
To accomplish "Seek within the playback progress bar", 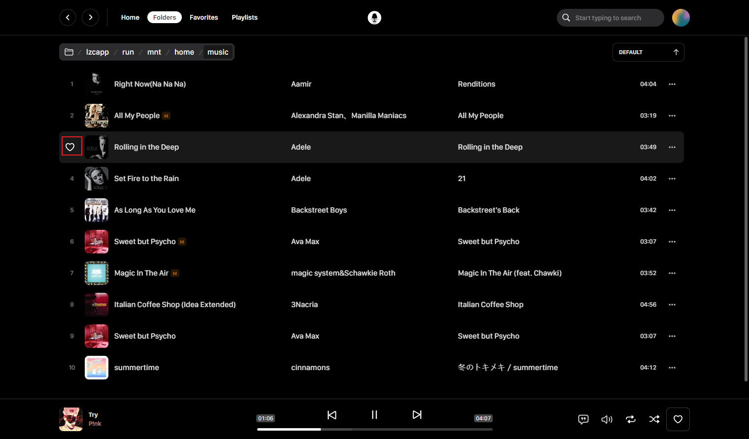I will pos(374,429).
